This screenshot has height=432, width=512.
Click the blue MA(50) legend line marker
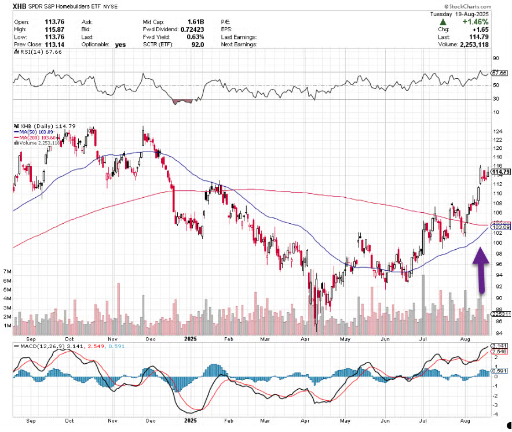pyautogui.click(x=16, y=132)
